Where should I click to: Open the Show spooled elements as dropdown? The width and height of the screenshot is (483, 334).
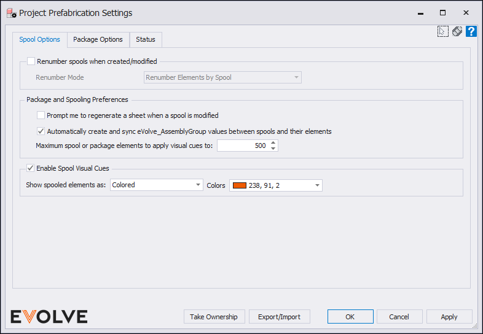[x=157, y=185]
